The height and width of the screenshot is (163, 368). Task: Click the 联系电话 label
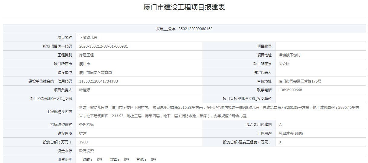pyautogui.click(x=264, y=90)
